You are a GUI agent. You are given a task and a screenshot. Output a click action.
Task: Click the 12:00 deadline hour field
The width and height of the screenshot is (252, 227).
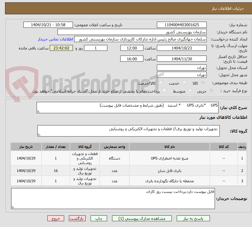click(x=132, y=48)
